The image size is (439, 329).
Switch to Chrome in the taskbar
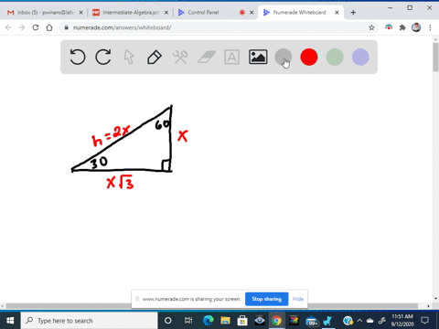276,321
